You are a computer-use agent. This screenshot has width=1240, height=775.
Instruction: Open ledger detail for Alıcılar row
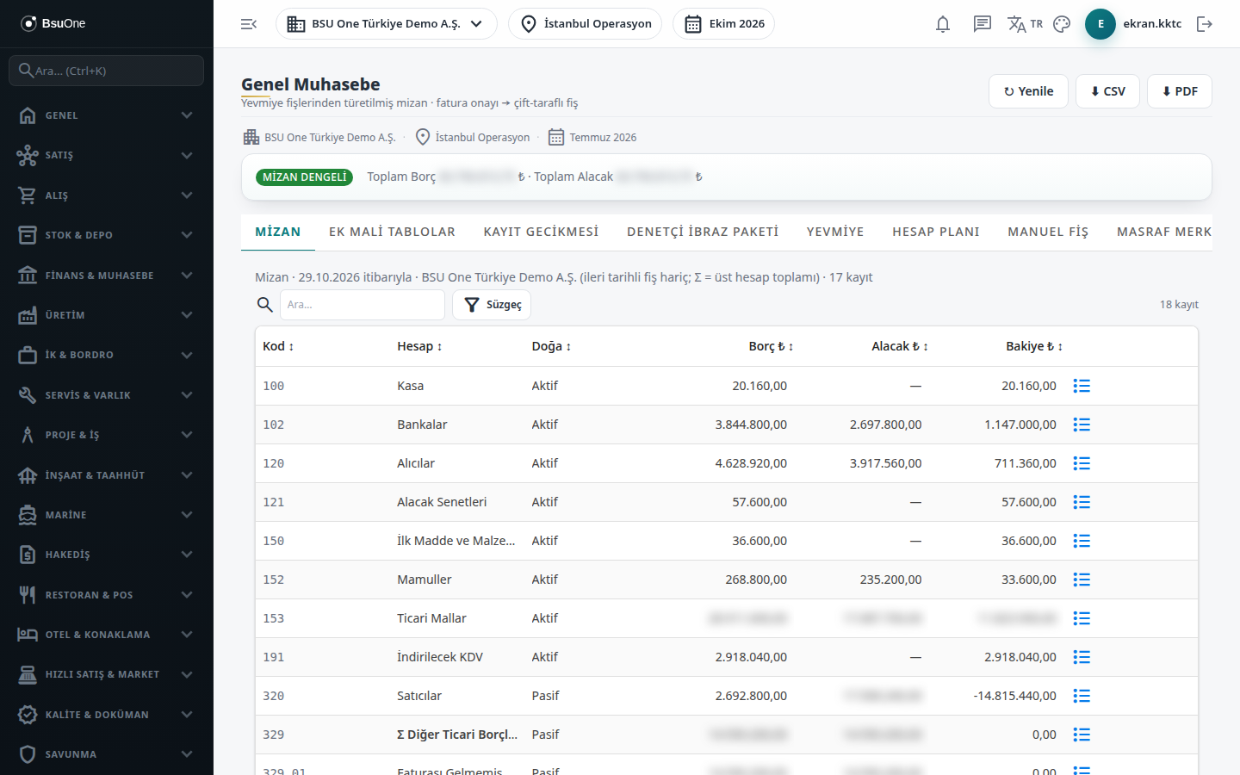pyautogui.click(x=1082, y=463)
